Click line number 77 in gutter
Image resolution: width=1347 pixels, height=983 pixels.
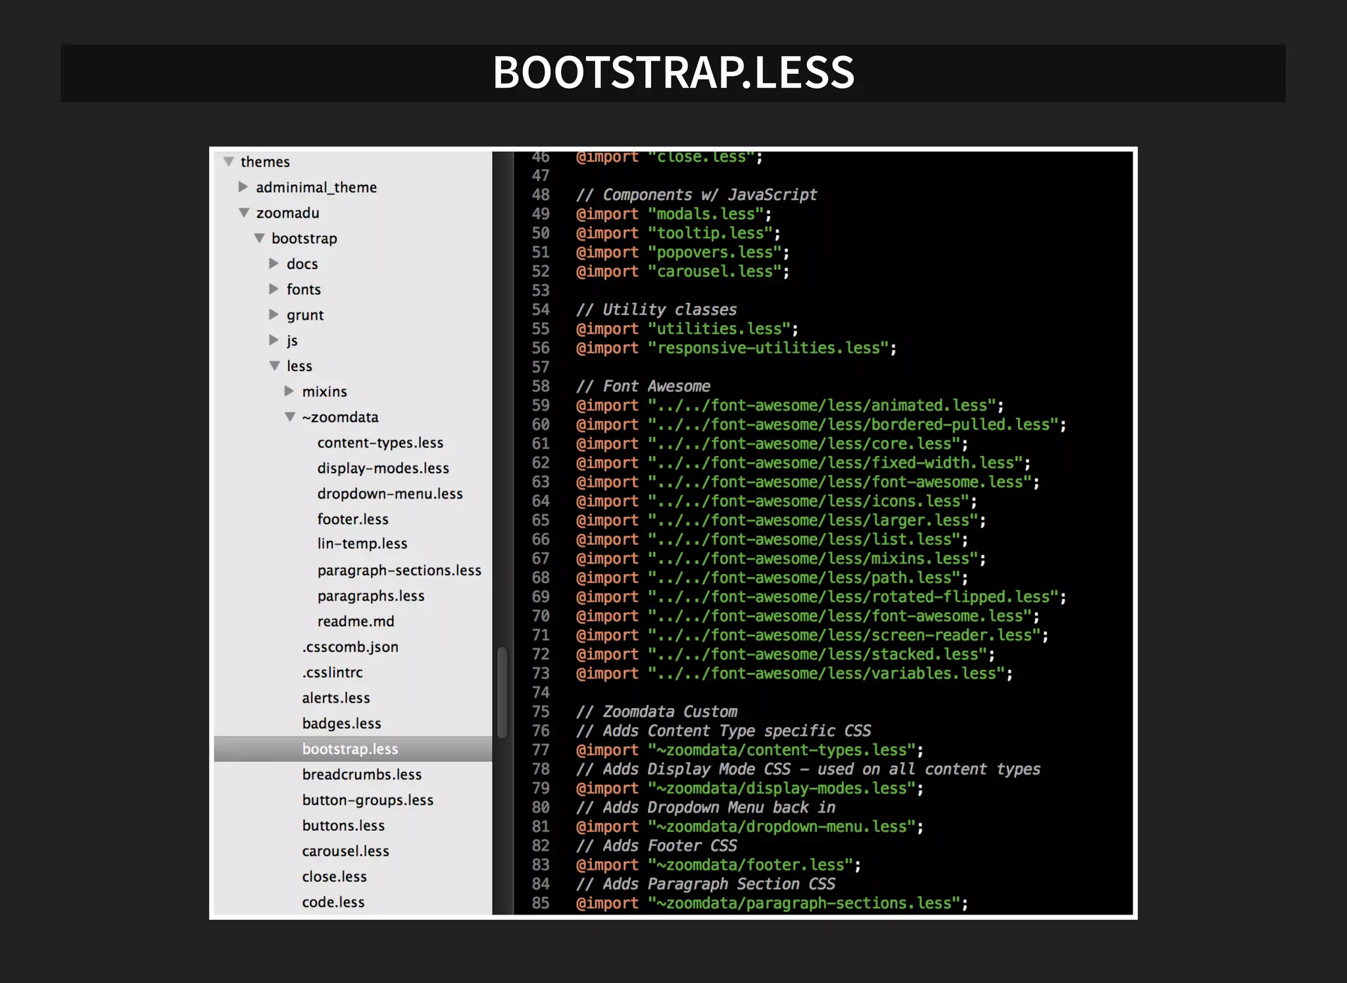[541, 750]
